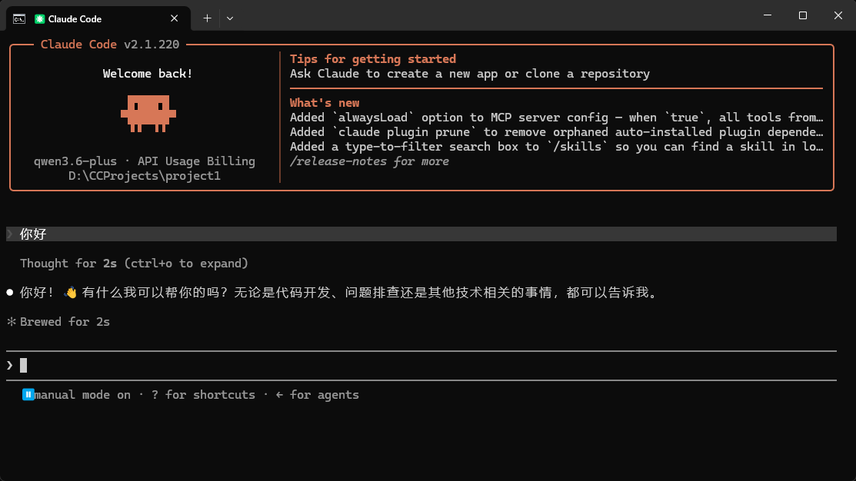Screen dimensions: 856x481
Task: Click the "What's new" heading
Action: click(x=325, y=102)
